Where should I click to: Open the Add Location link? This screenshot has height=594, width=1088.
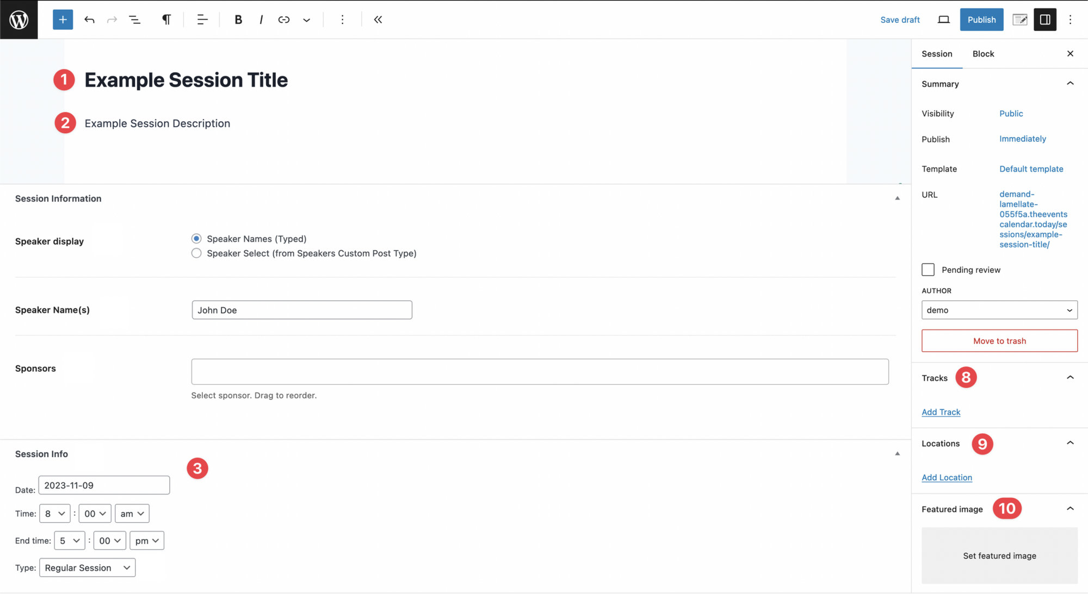click(x=947, y=477)
